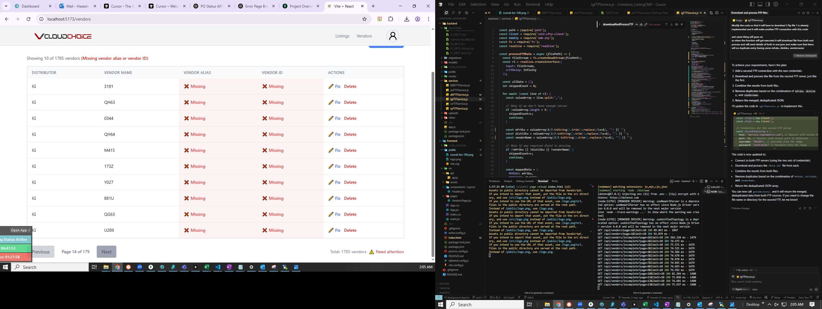Close the find widget in editor
This screenshot has height=309, width=822.
[682, 24]
